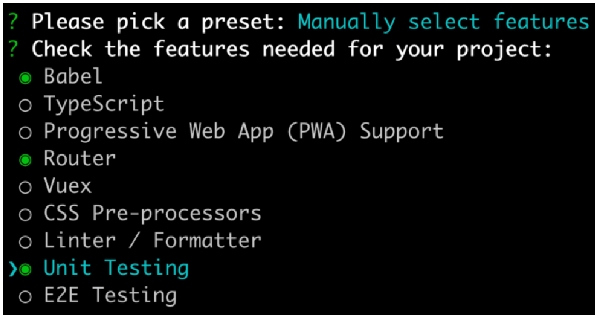This screenshot has width=599, height=319.
Task: Toggle the Progressive Web App checkbox
Action: coord(25,133)
